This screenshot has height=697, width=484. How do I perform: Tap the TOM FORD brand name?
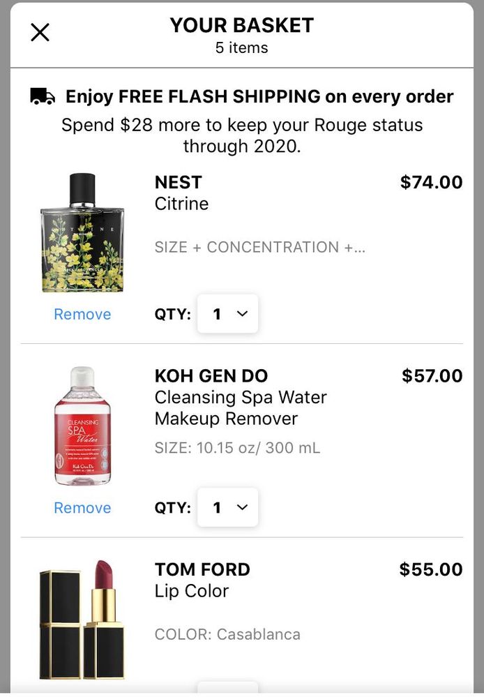click(202, 569)
